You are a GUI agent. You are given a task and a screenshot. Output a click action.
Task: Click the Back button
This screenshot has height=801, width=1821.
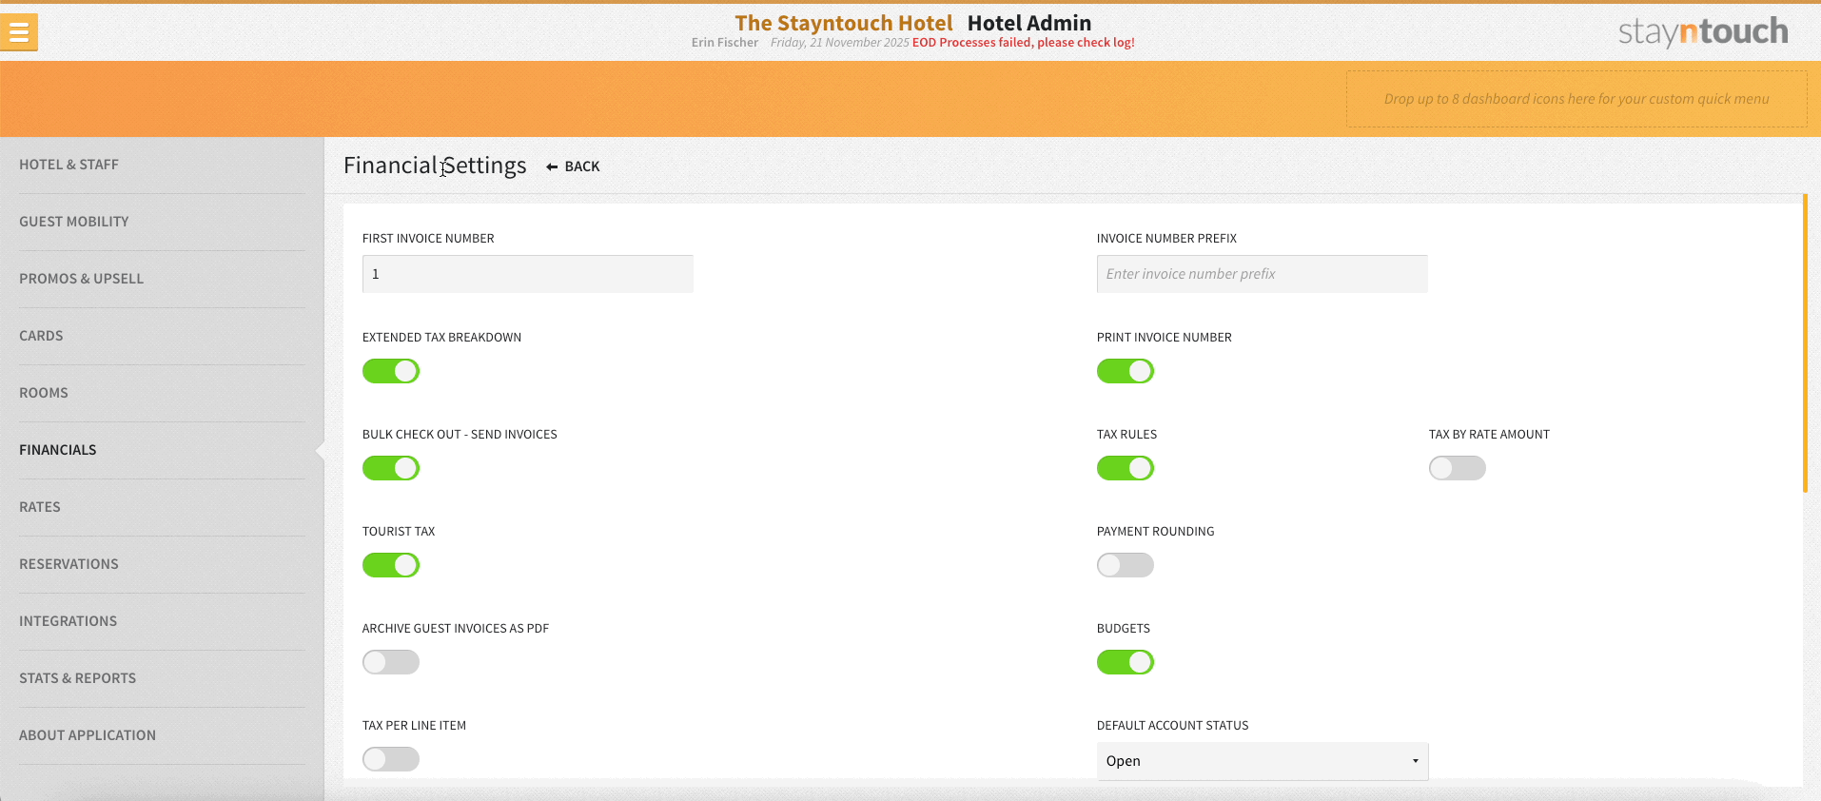pos(573,166)
